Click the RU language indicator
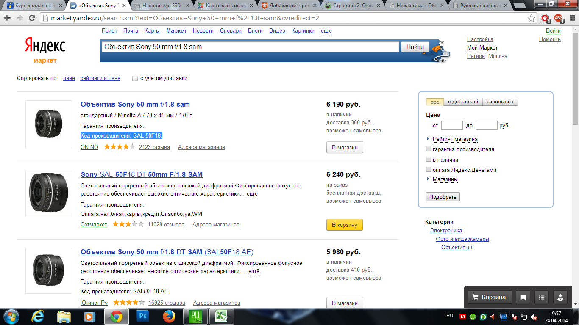Screen dimensions: 579x325 tap(450, 316)
